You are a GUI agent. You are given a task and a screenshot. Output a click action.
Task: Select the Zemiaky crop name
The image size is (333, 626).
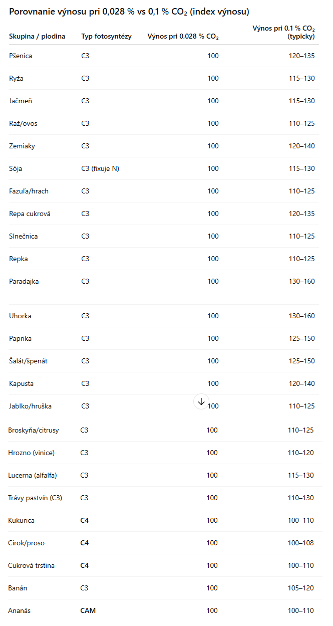pos(22,146)
